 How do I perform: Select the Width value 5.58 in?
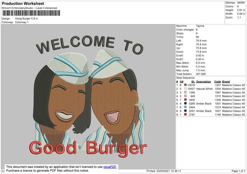[241, 14]
